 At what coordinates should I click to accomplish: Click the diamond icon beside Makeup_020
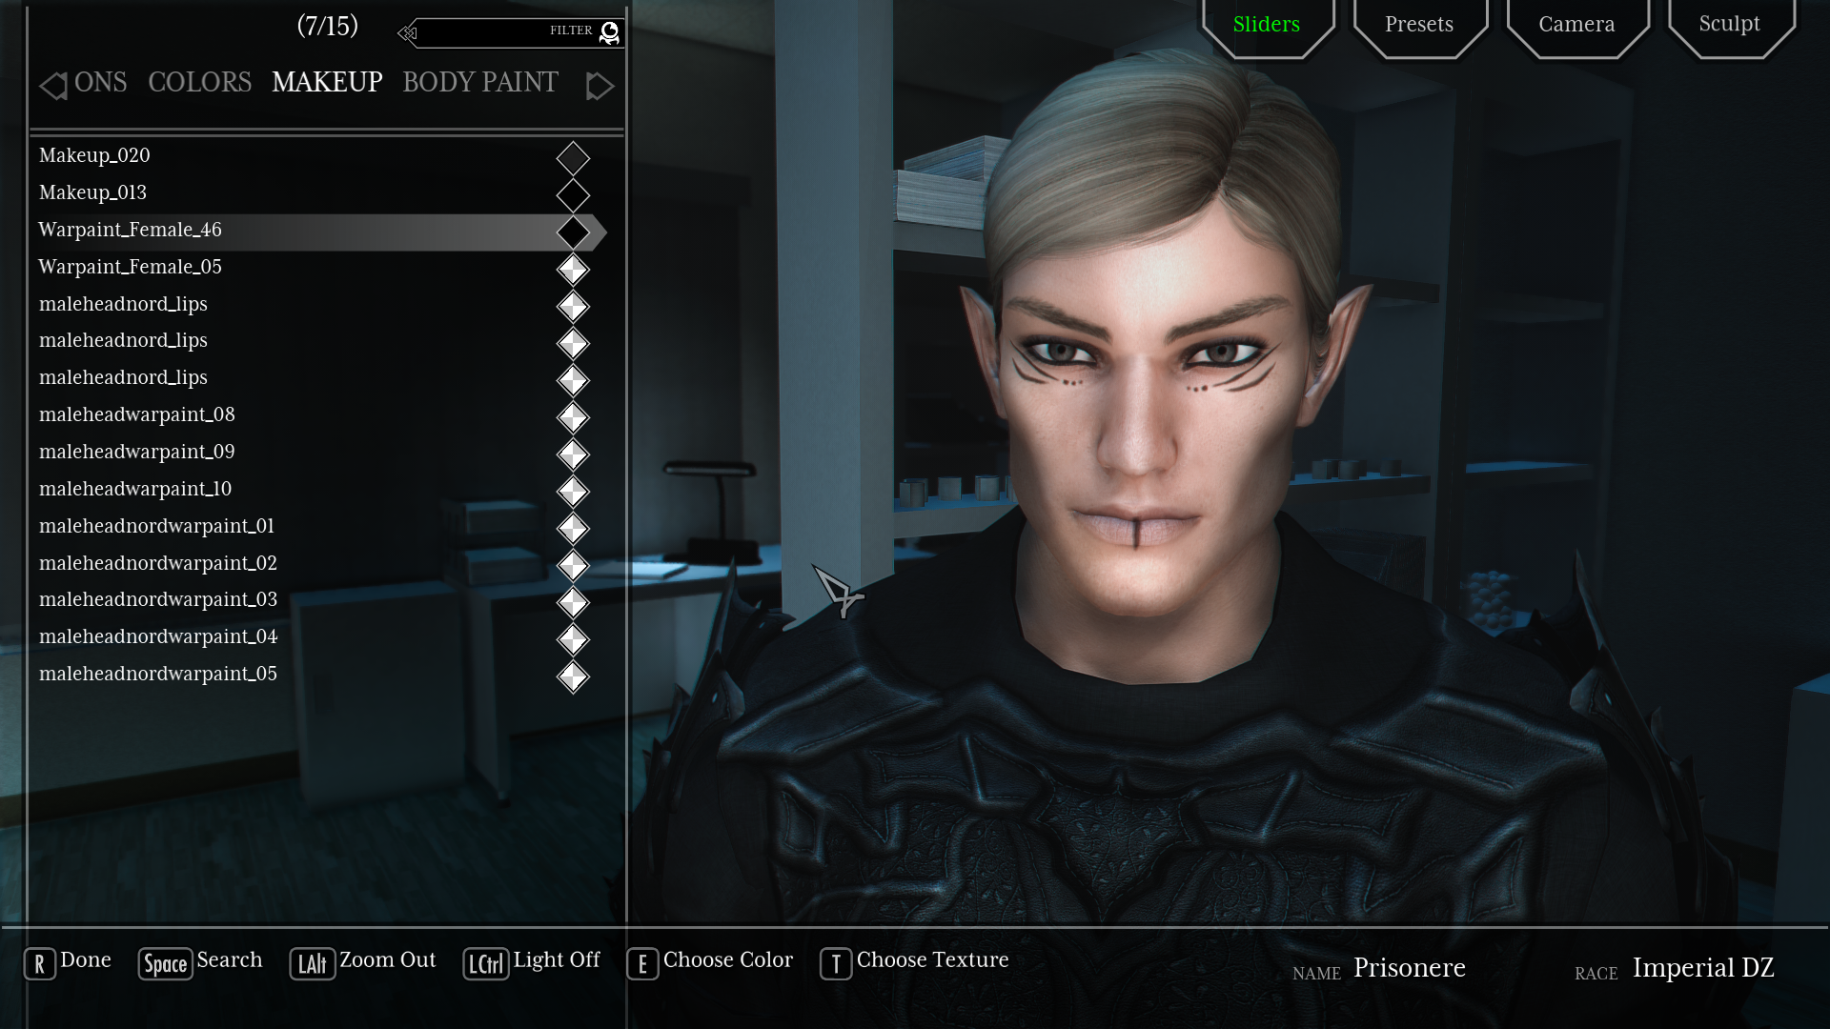pos(573,158)
